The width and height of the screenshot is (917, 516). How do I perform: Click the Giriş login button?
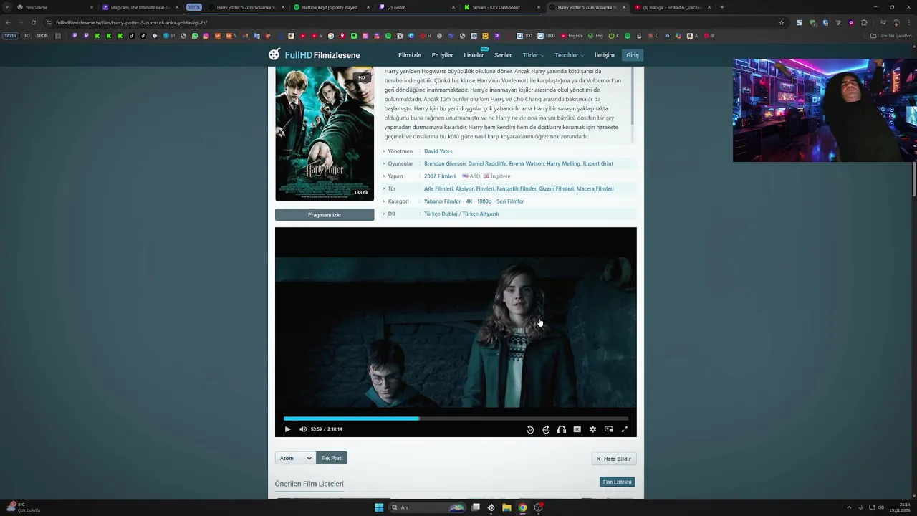coord(633,55)
